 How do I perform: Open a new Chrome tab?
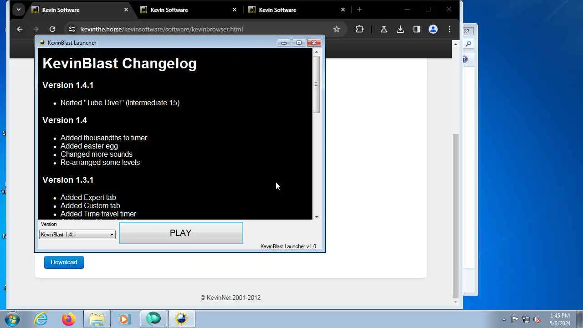[x=359, y=10]
